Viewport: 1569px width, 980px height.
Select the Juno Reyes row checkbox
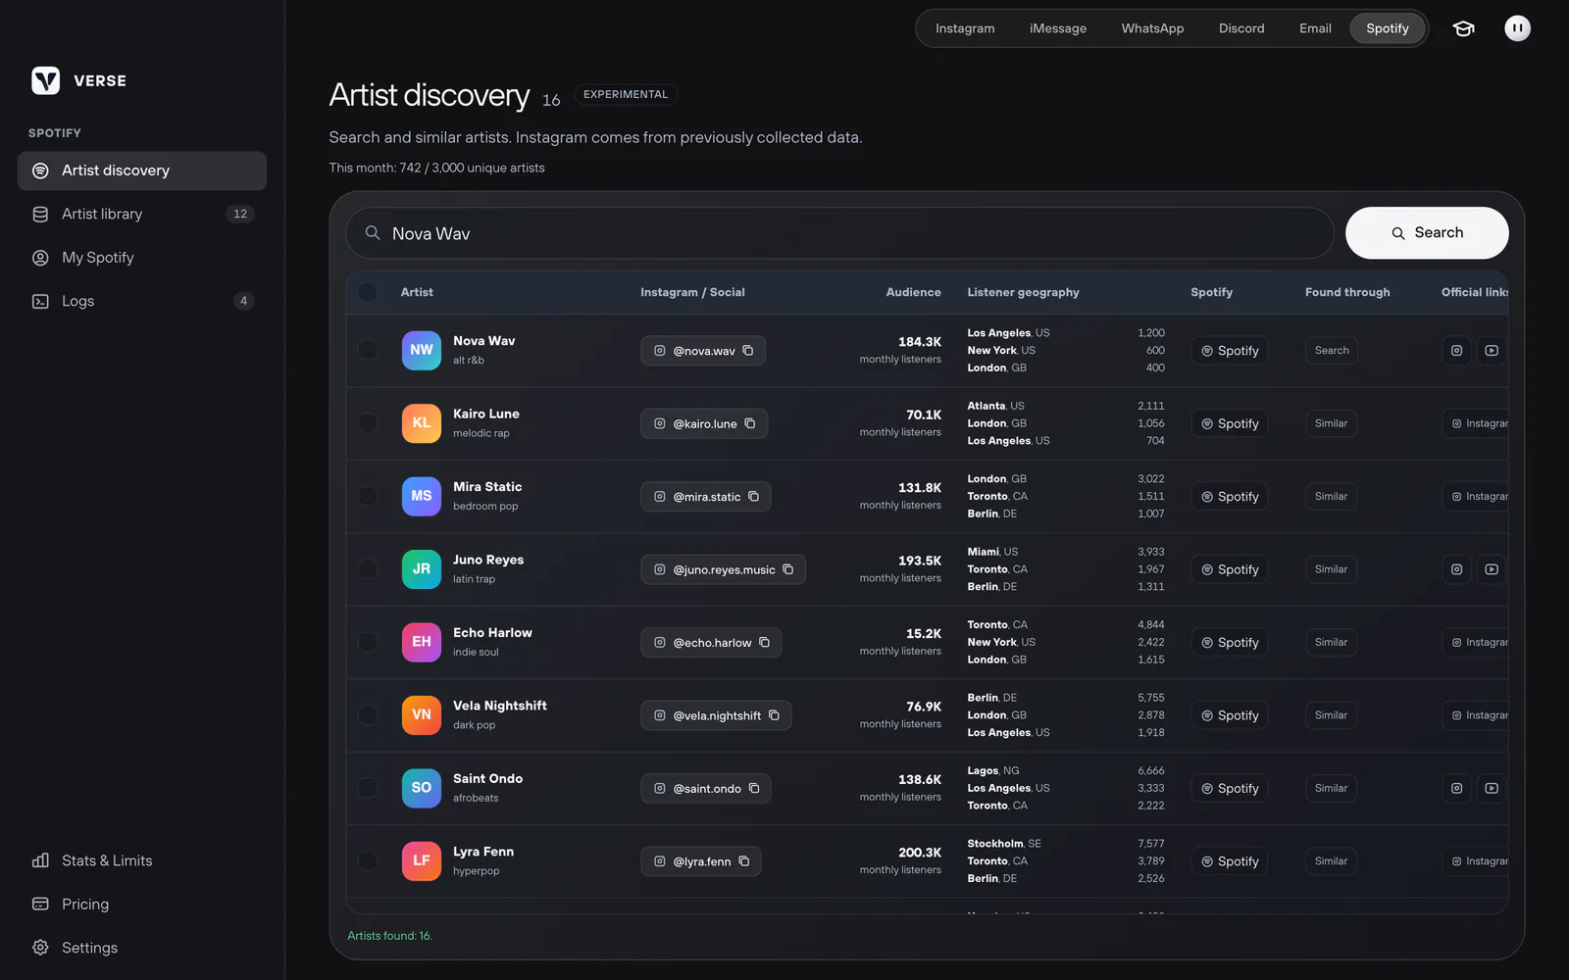coord(368,569)
